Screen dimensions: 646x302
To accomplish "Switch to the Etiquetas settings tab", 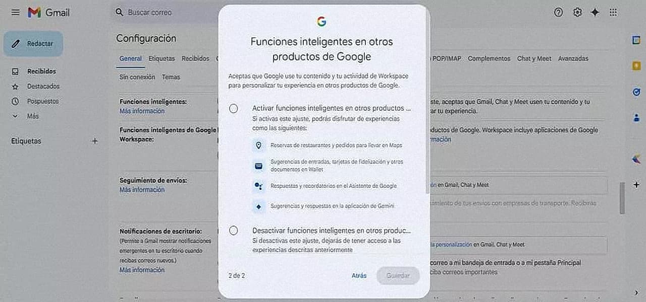I will [161, 59].
